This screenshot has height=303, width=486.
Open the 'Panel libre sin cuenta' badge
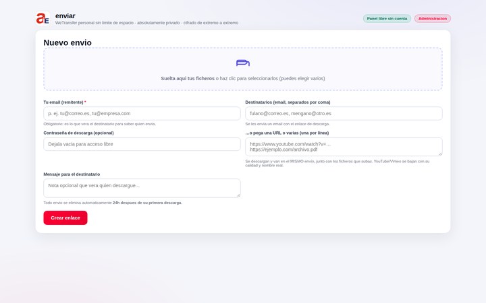[387, 19]
